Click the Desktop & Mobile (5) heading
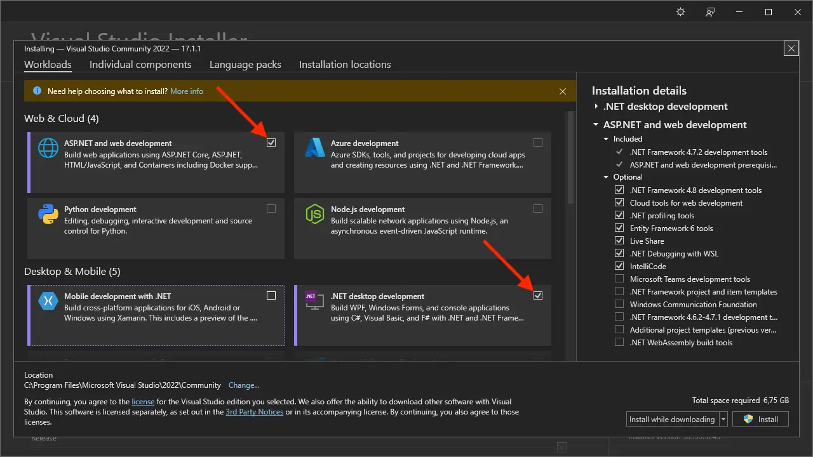This screenshot has width=813, height=457. click(x=72, y=272)
